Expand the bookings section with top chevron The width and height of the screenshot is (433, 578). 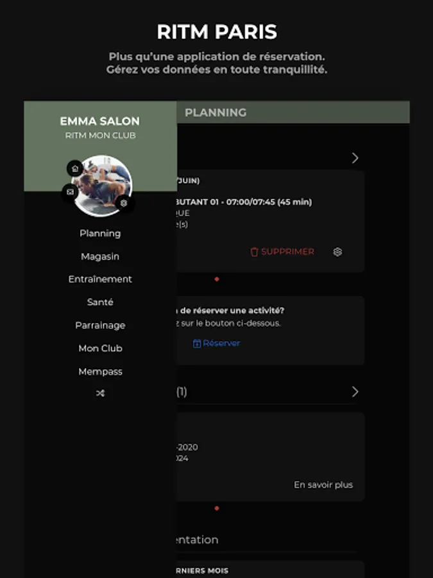point(355,158)
